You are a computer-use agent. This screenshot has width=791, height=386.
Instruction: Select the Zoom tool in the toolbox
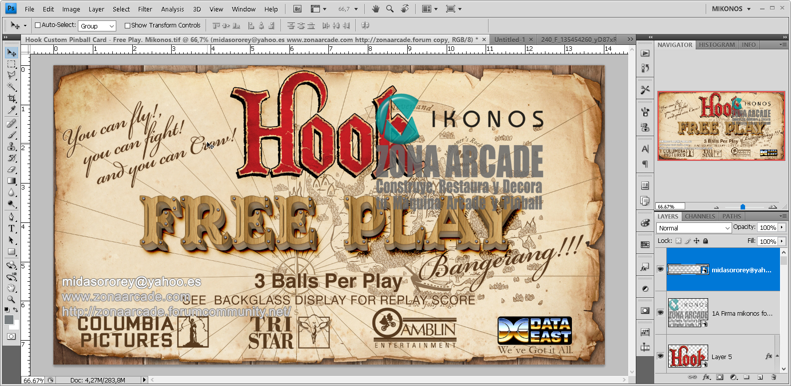tap(11, 299)
